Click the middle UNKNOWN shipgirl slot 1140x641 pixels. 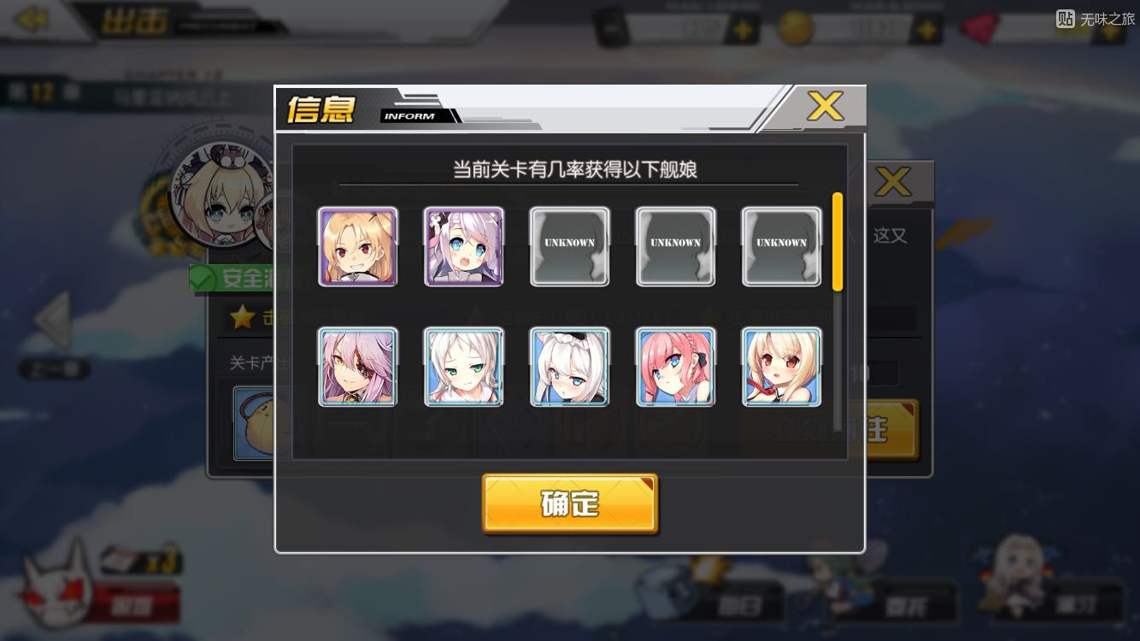(x=676, y=247)
